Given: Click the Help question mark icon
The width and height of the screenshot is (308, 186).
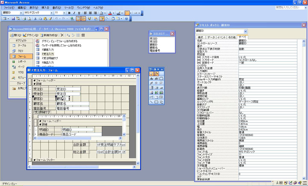Looking at the screenshot, I should click(x=126, y=19).
